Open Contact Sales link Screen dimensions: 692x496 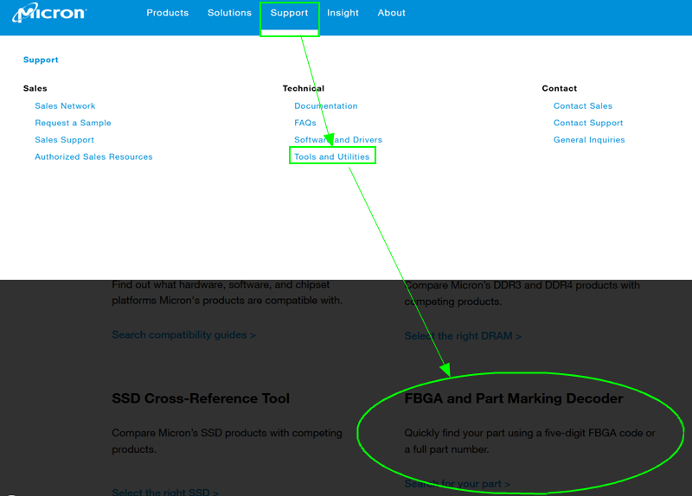click(583, 105)
